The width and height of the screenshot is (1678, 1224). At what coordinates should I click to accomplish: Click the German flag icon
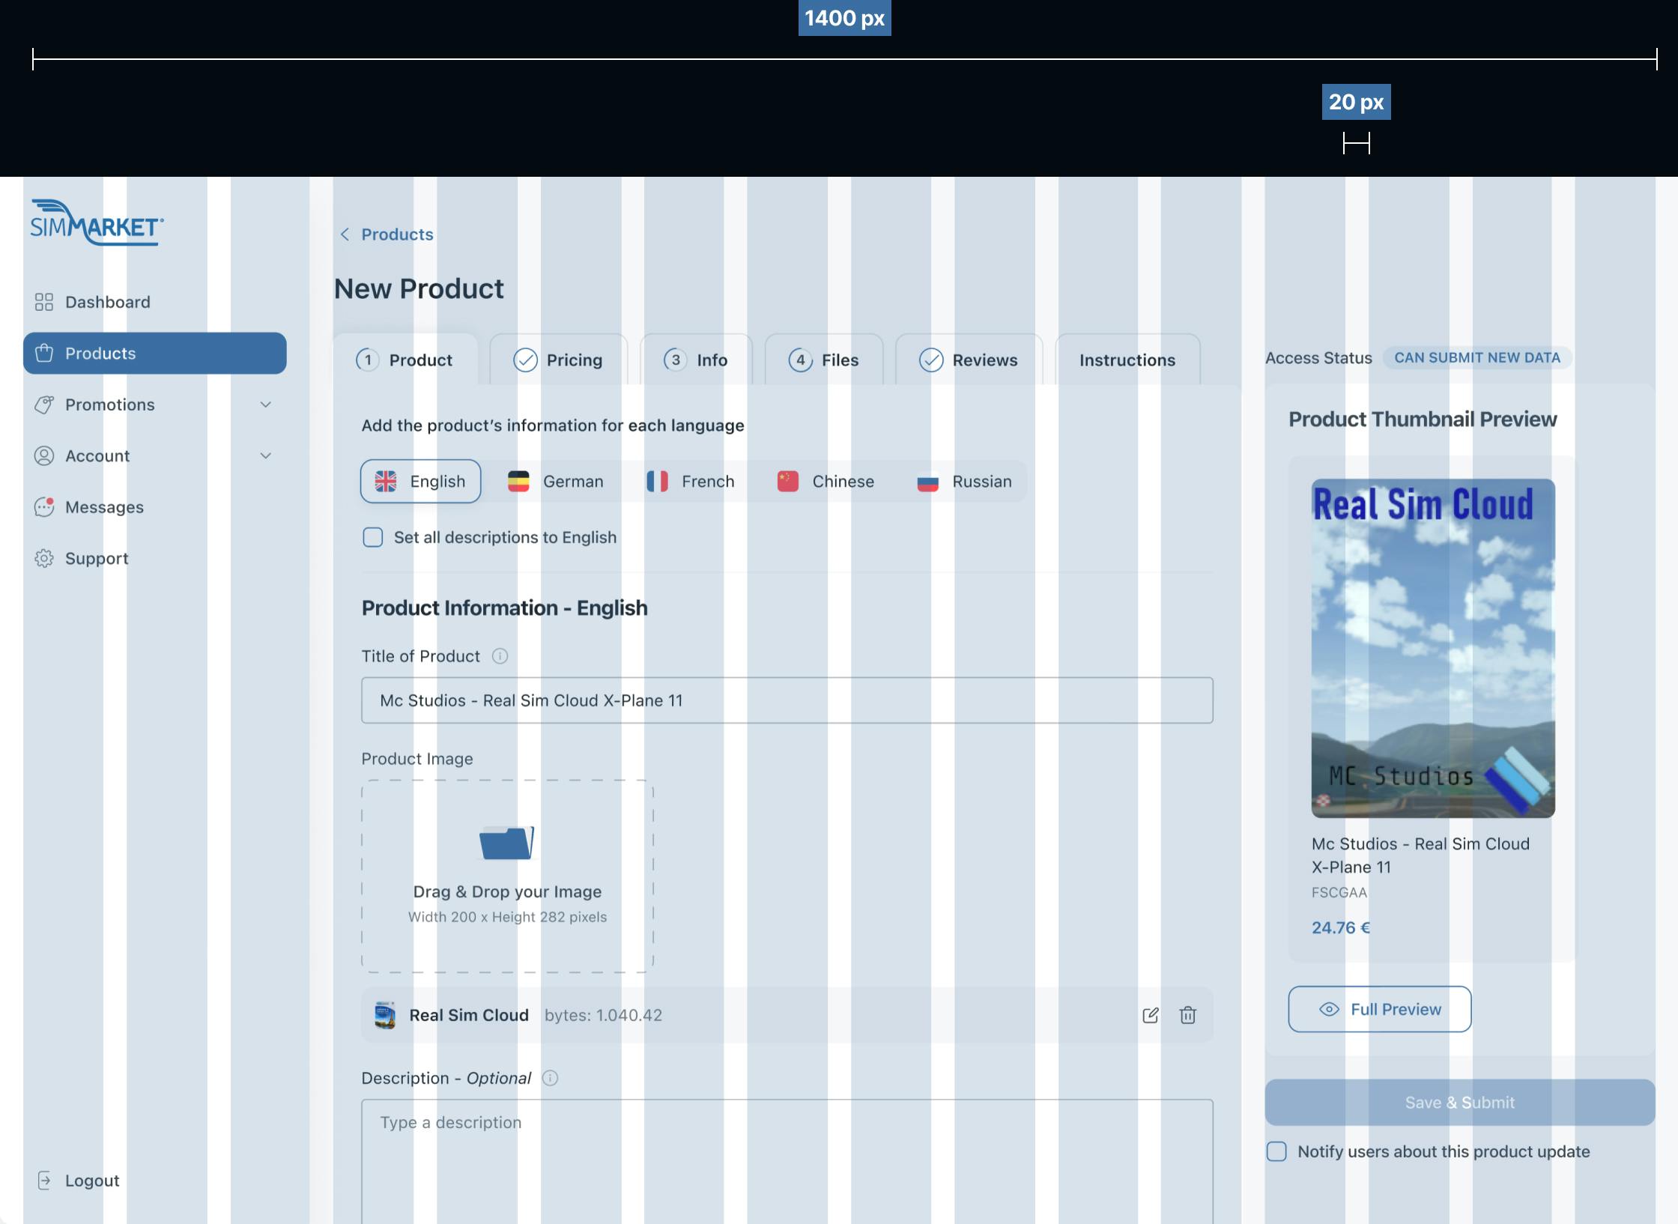pyautogui.click(x=518, y=482)
